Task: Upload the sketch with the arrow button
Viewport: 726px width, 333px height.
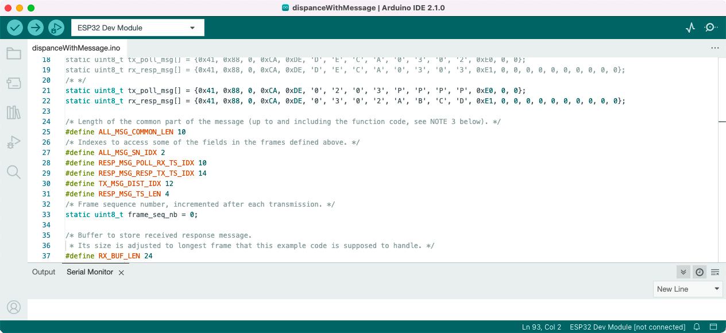Action: [36, 28]
